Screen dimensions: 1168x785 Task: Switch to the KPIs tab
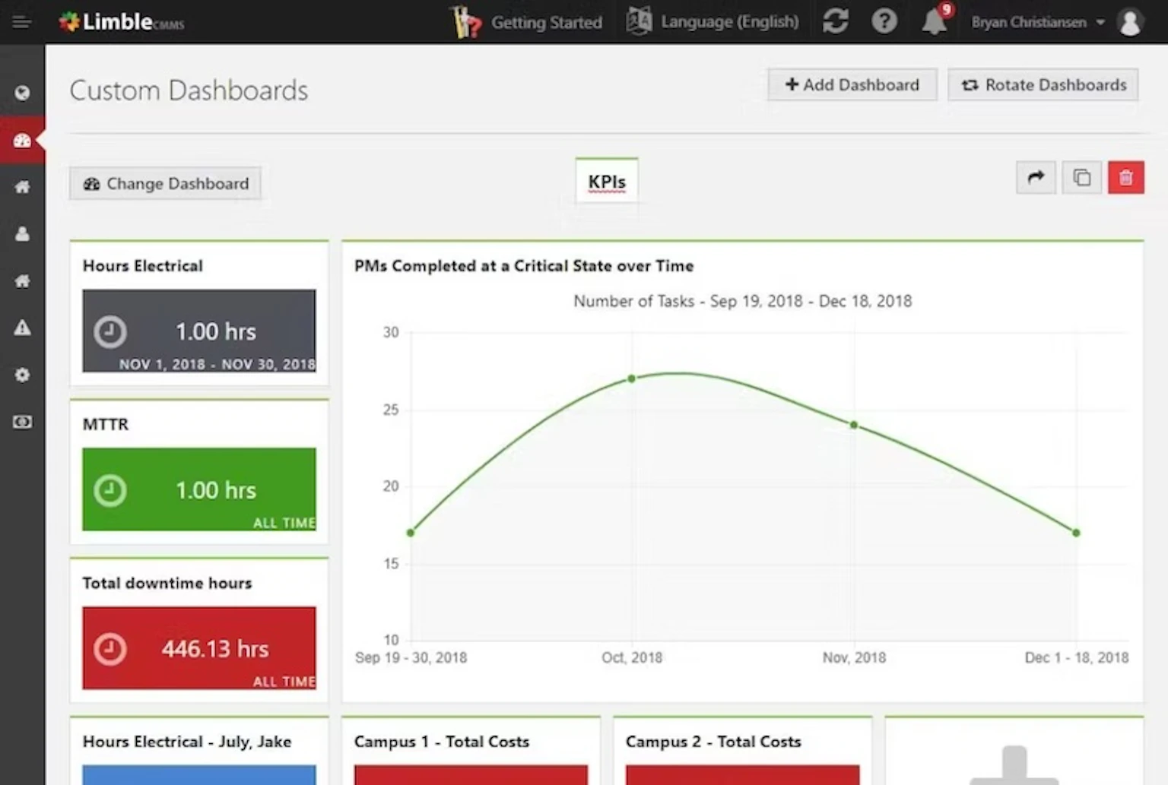[606, 181]
